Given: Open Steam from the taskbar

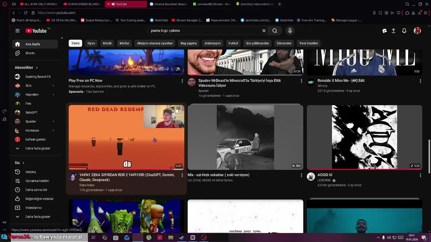Looking at the screenshot, I should [x=181, y=238].
